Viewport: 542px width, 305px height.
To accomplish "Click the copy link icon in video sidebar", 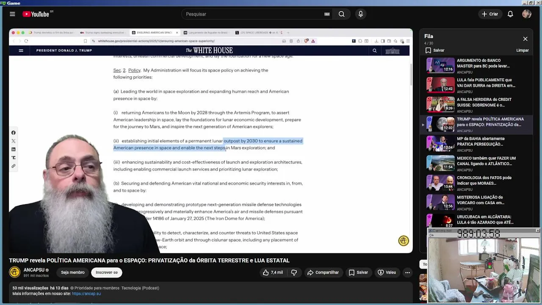I will pyautogui.click(x=14, y=166).
